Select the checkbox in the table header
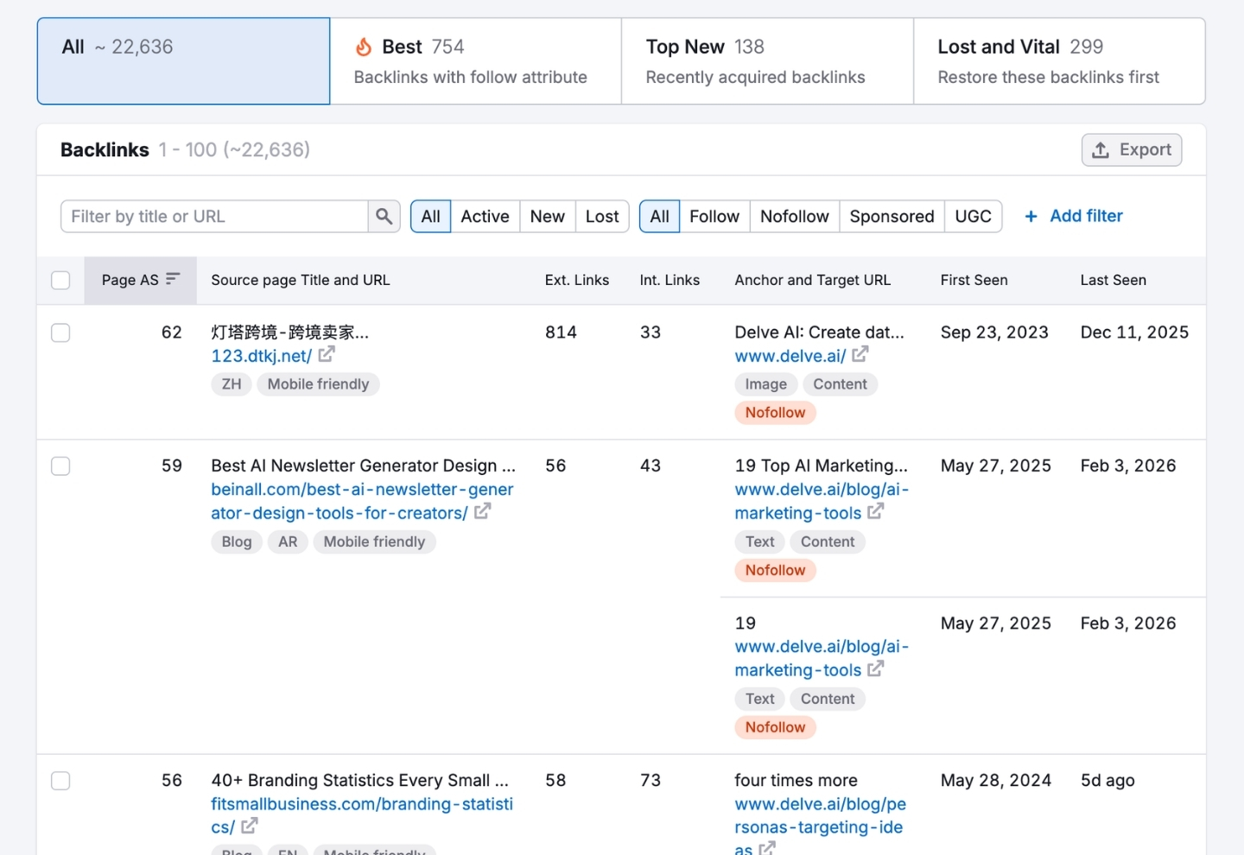This screenshot has height=855, width=1244. pos(60,280)
